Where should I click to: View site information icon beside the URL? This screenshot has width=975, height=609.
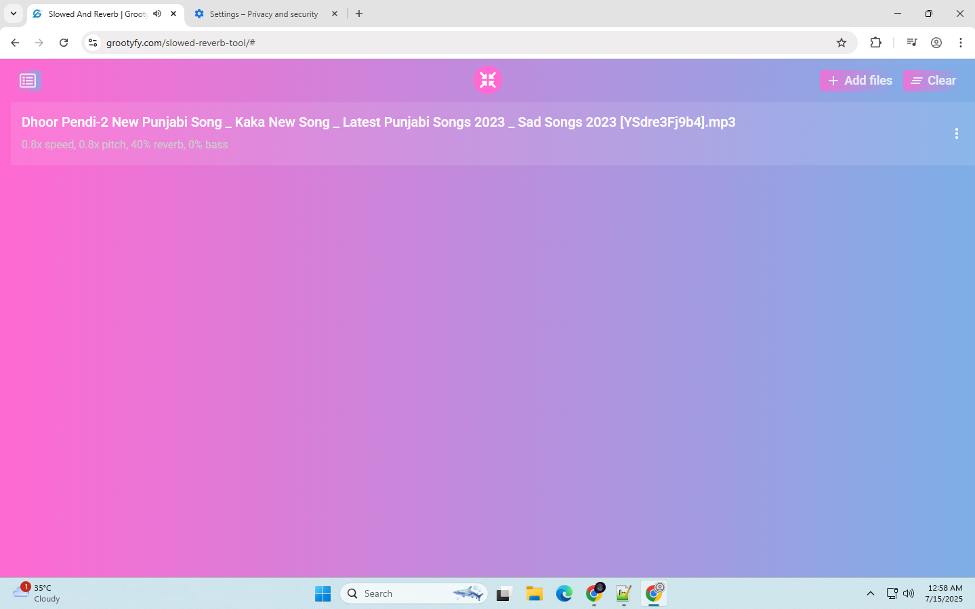93,43
